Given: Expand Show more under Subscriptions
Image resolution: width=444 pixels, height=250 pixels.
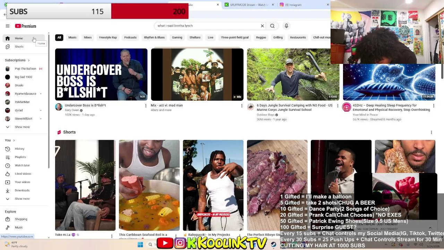Looking at the screenshot, I should [x=24, y=127].
